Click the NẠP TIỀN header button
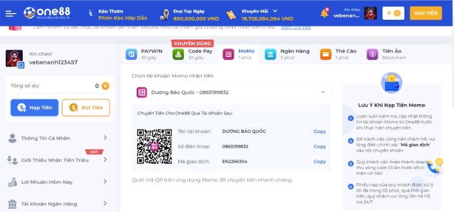The image size is (454, 212). pos(426,13)
